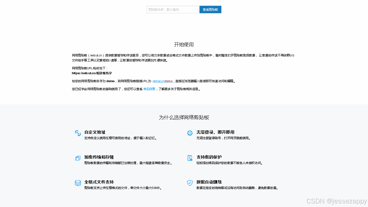Viewport: 368px width, 207px height.
Task: Click the 无需注册登录账号 description text
Action: (223, 138)
